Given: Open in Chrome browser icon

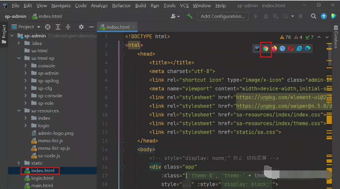Looking at the screenshot, I should coord(265,48).
